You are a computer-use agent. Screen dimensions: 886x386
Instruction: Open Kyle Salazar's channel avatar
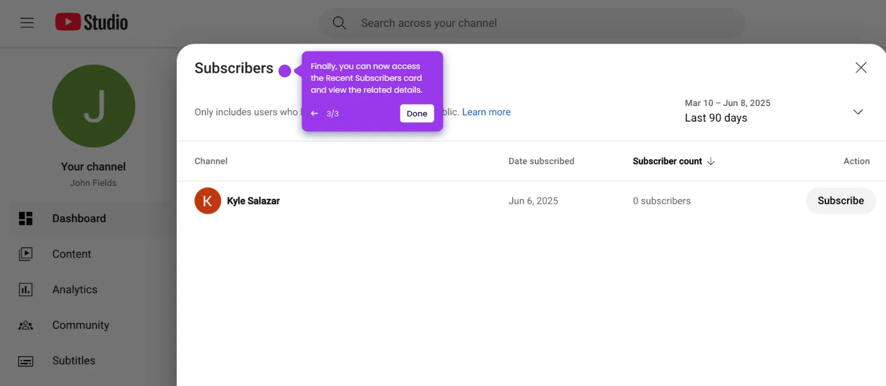[208, 201]
